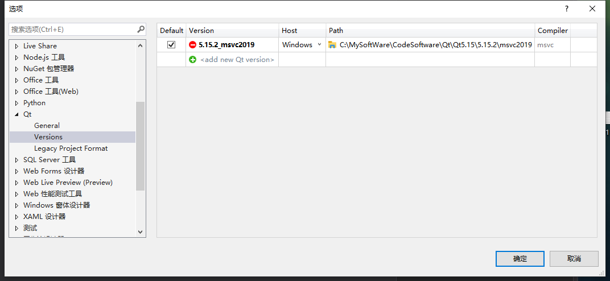Click the scroll down arrow of options tree
The width and height of the screenshot is (610, 281).
pyautogui.click(x=141, y=232)
